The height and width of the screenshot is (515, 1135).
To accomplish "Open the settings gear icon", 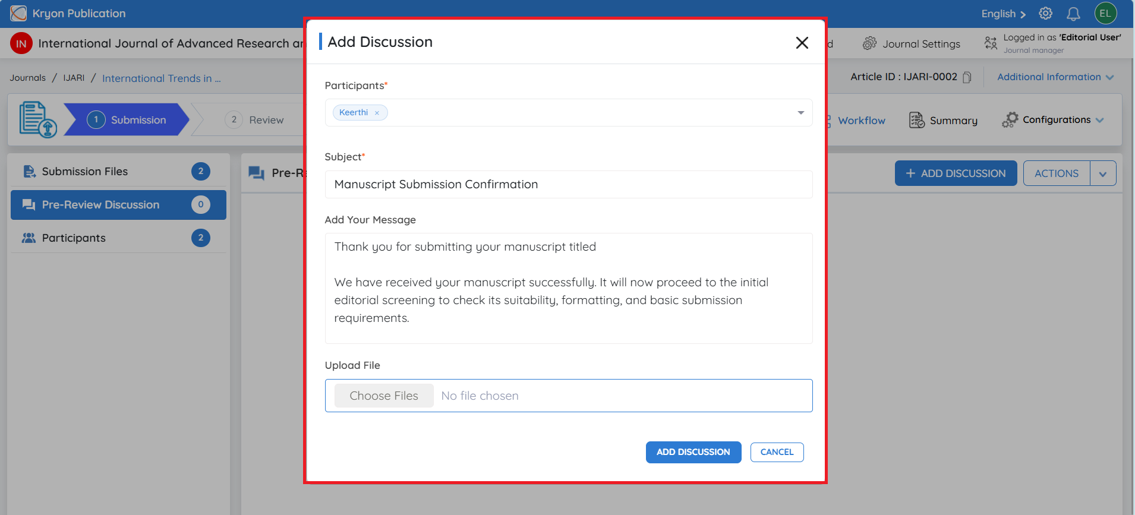I will click(x=1045, y=13).
